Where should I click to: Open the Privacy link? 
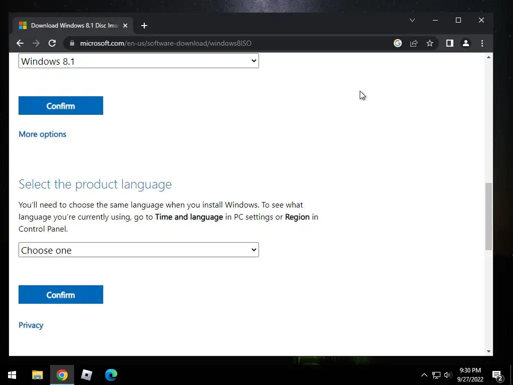pyautogui.click(x=31, y=325)
